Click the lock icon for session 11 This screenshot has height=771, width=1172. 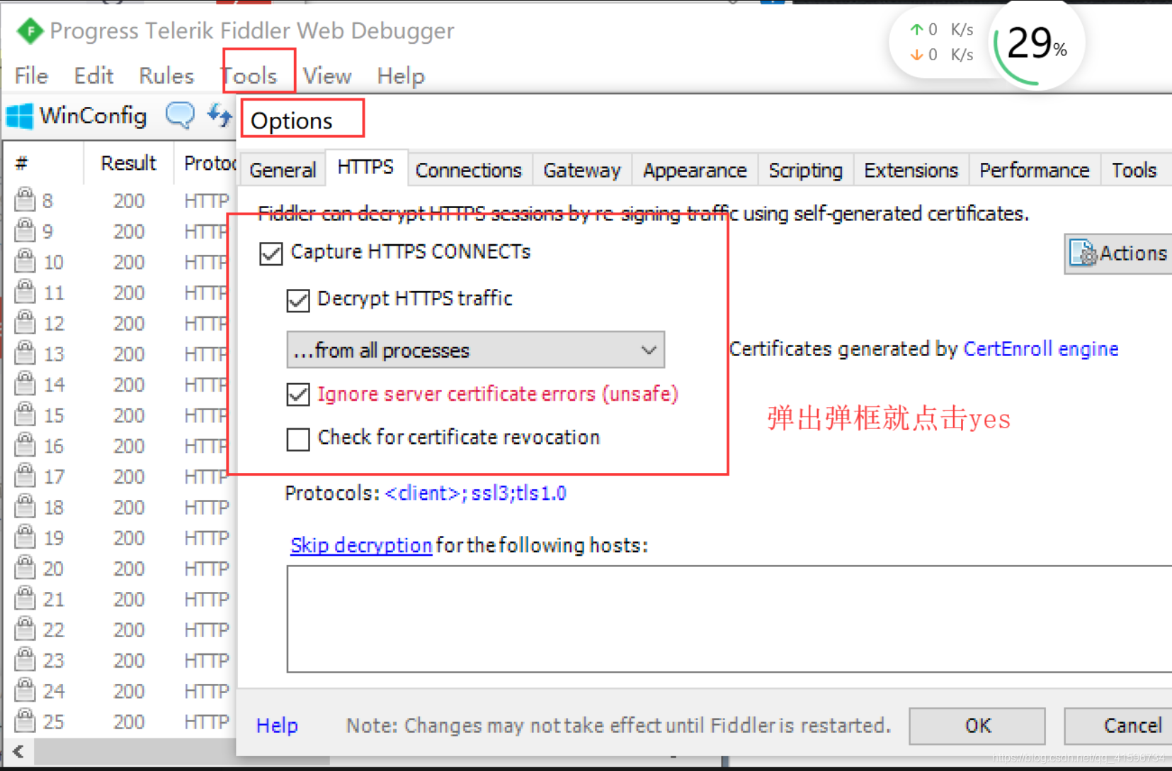(x=25, y=292)
